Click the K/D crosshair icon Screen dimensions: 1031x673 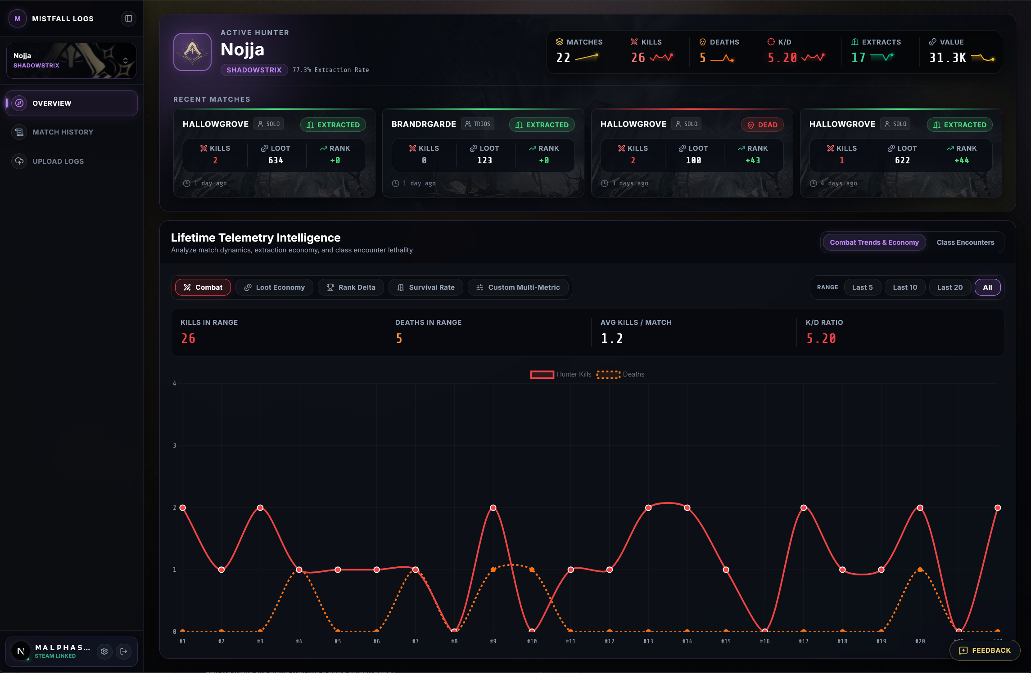click(771, 42)
